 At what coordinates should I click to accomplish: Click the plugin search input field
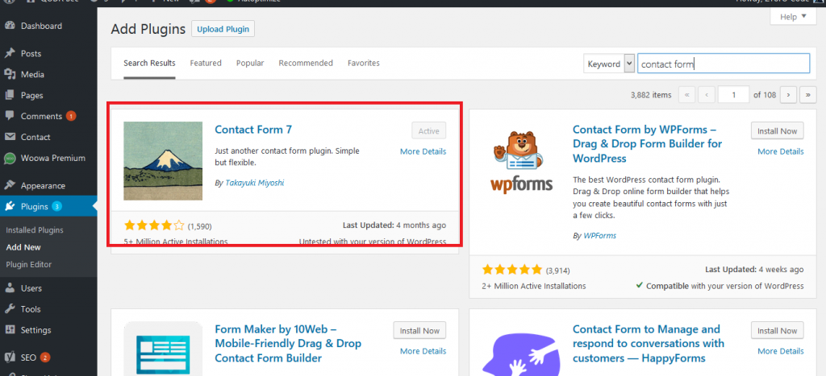(724, 64)
